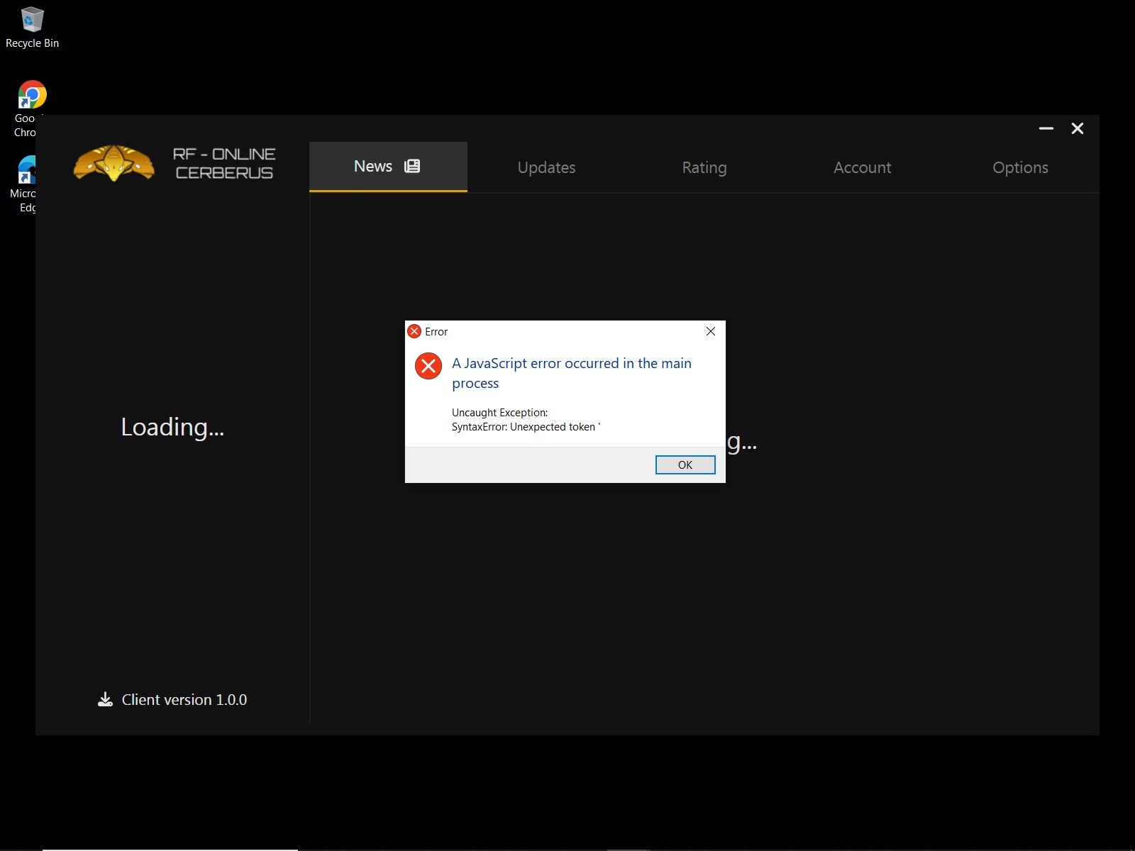Switch to the Updates tab

coord(546,167)
